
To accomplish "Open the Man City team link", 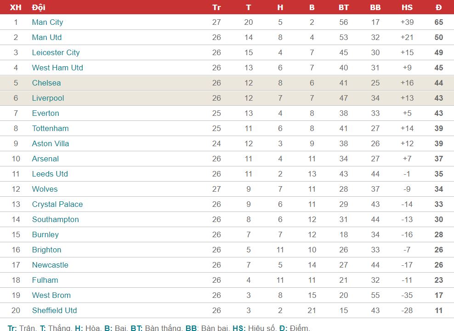I will pos(47,23).
